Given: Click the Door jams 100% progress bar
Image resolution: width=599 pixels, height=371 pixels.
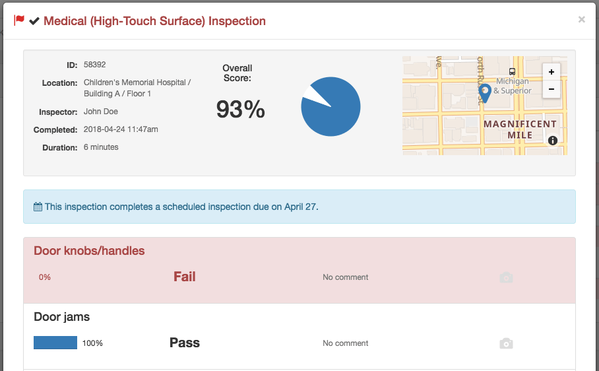Looking at the screenshot, I should point(55,343).
